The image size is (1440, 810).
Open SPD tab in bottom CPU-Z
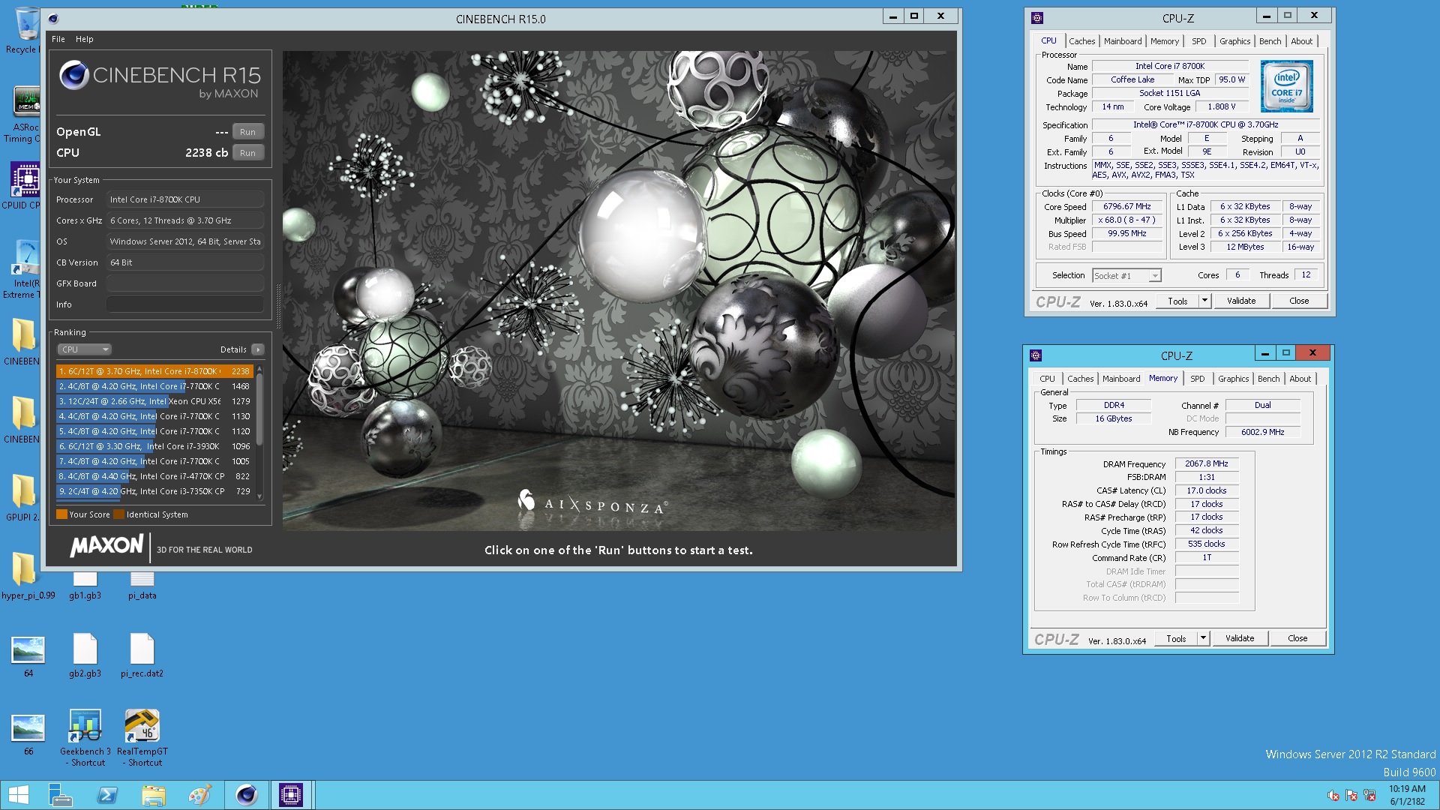click(1198, 379)
